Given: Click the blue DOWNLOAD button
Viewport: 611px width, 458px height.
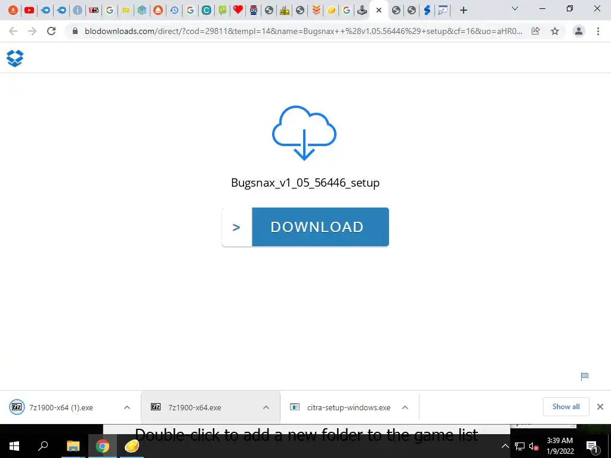Looking at the screenshot, I should point(320,227).
